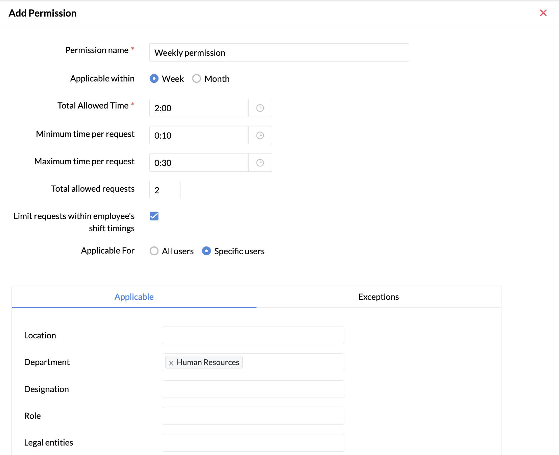Click the Human Resources tag text
This screenshot has height=455, width=559.
coord(208,362)
